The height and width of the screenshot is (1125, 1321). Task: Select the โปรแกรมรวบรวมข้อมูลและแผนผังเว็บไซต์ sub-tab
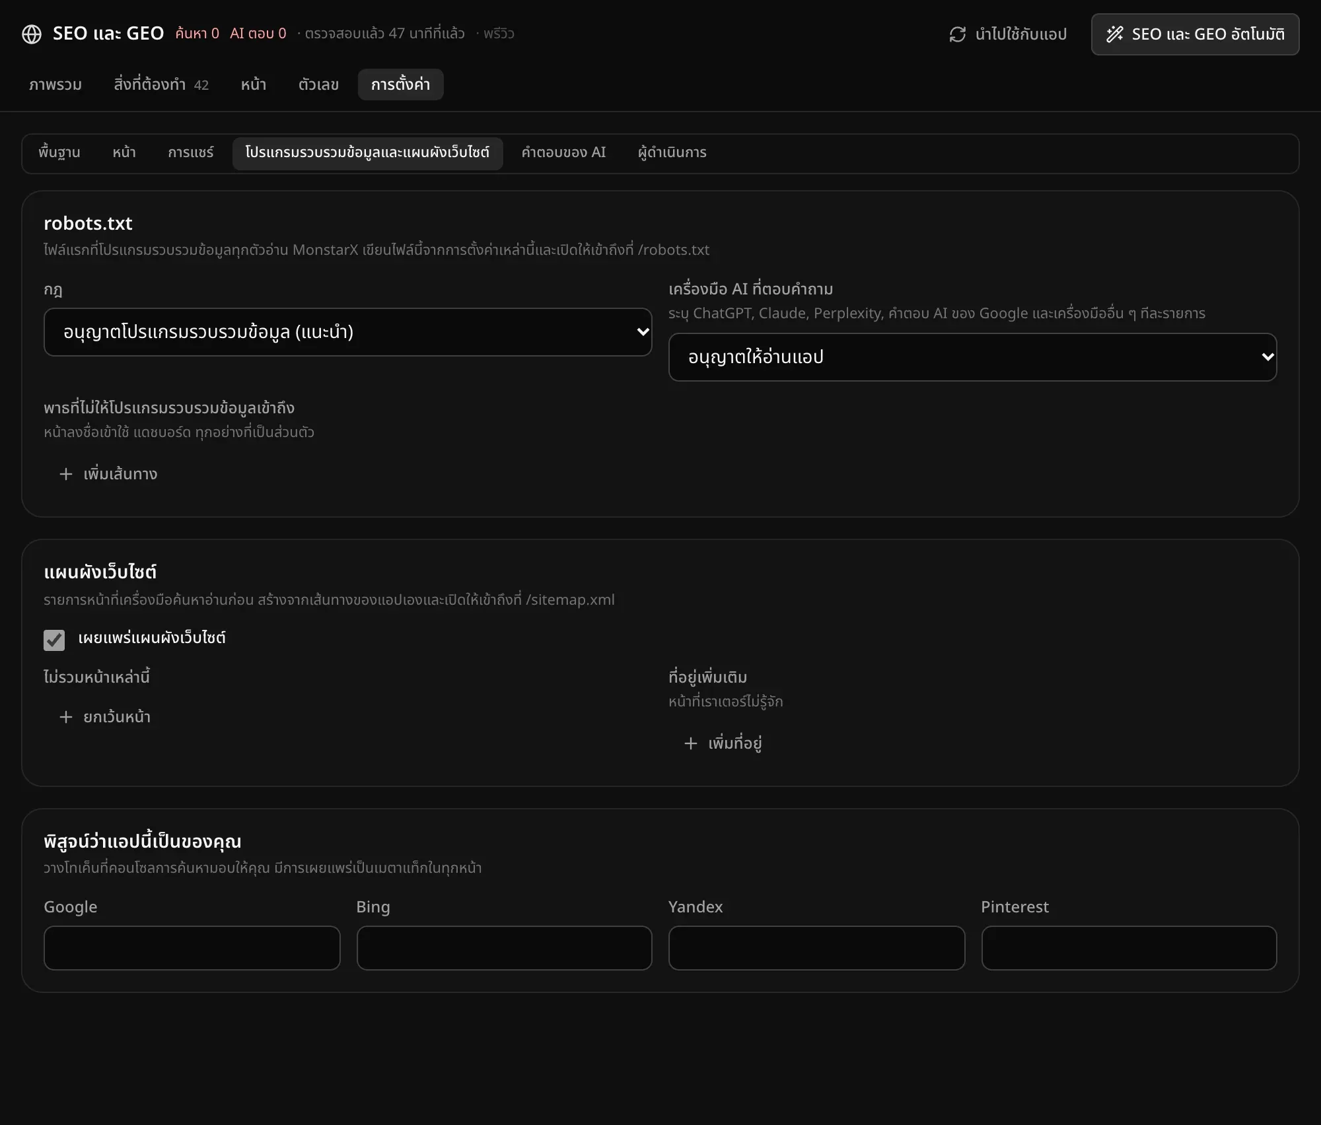coord(368,153)
